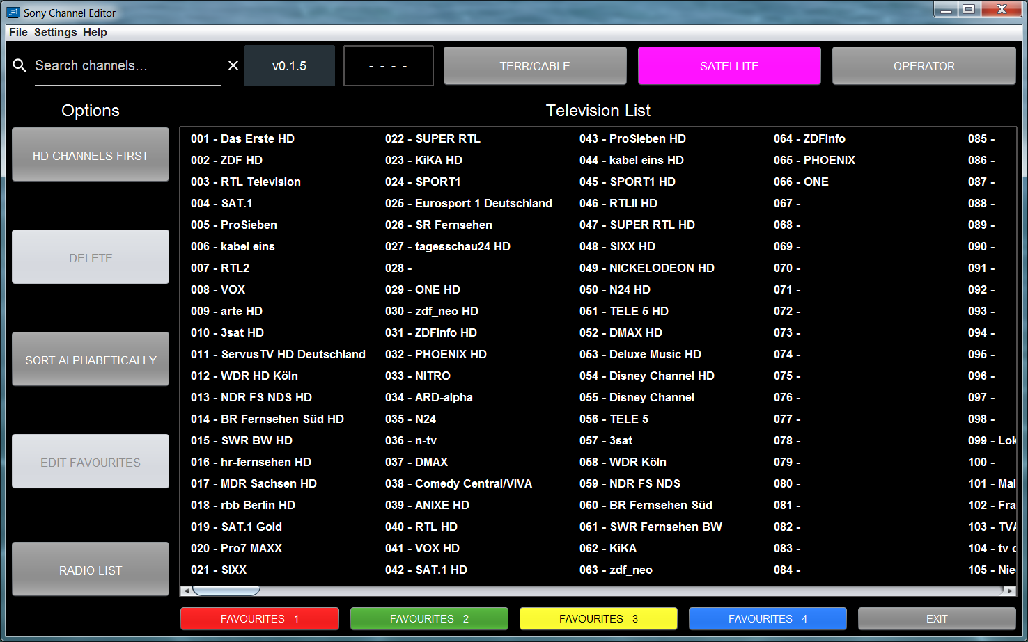Select channel 023 - KiKA HD

[423, 160]
